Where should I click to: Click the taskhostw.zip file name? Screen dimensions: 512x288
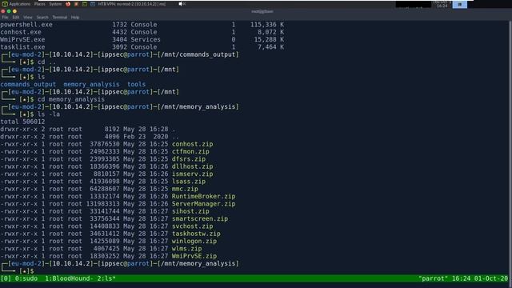(x=196, y=234)
